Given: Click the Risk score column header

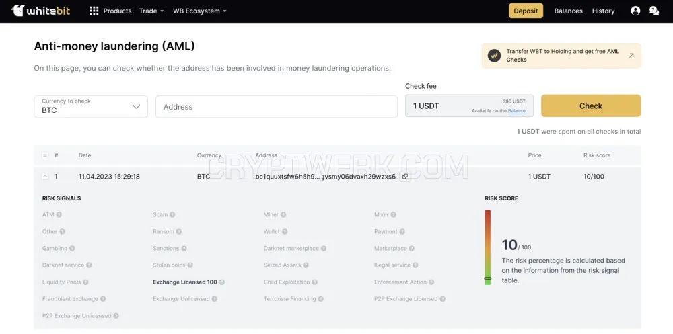Looking at the screenshot, I should (x=596, y=155).
